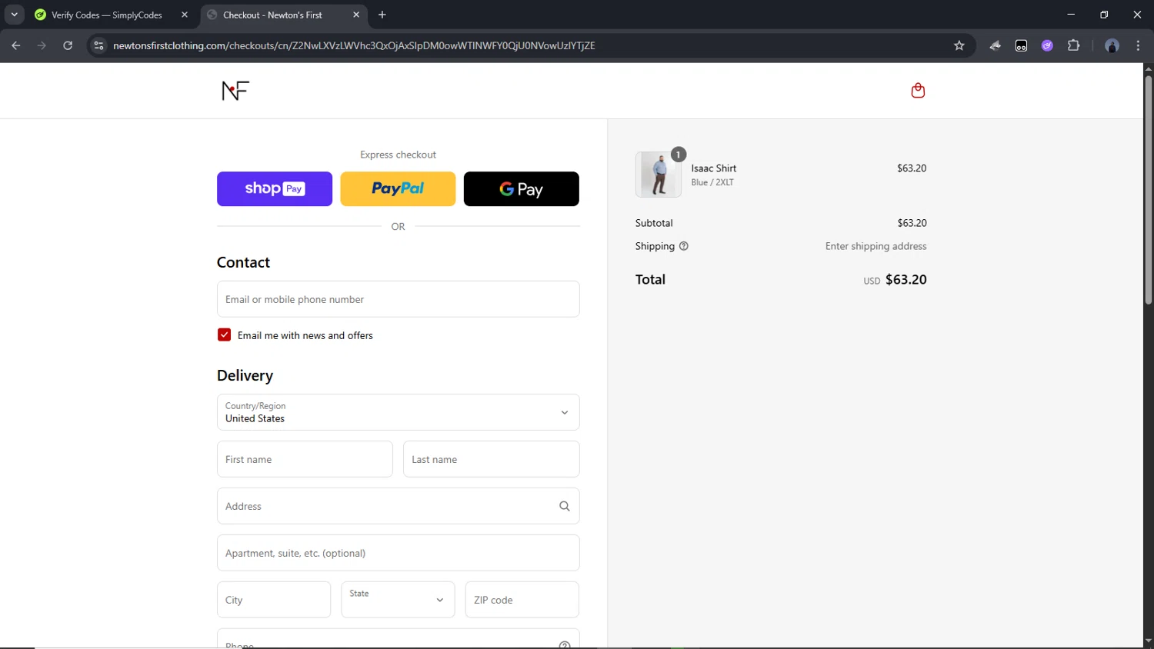Viewport: 1154px width, 649px height.
Task: Click the purple circular extension icon
Action: tap(1047, 45)
